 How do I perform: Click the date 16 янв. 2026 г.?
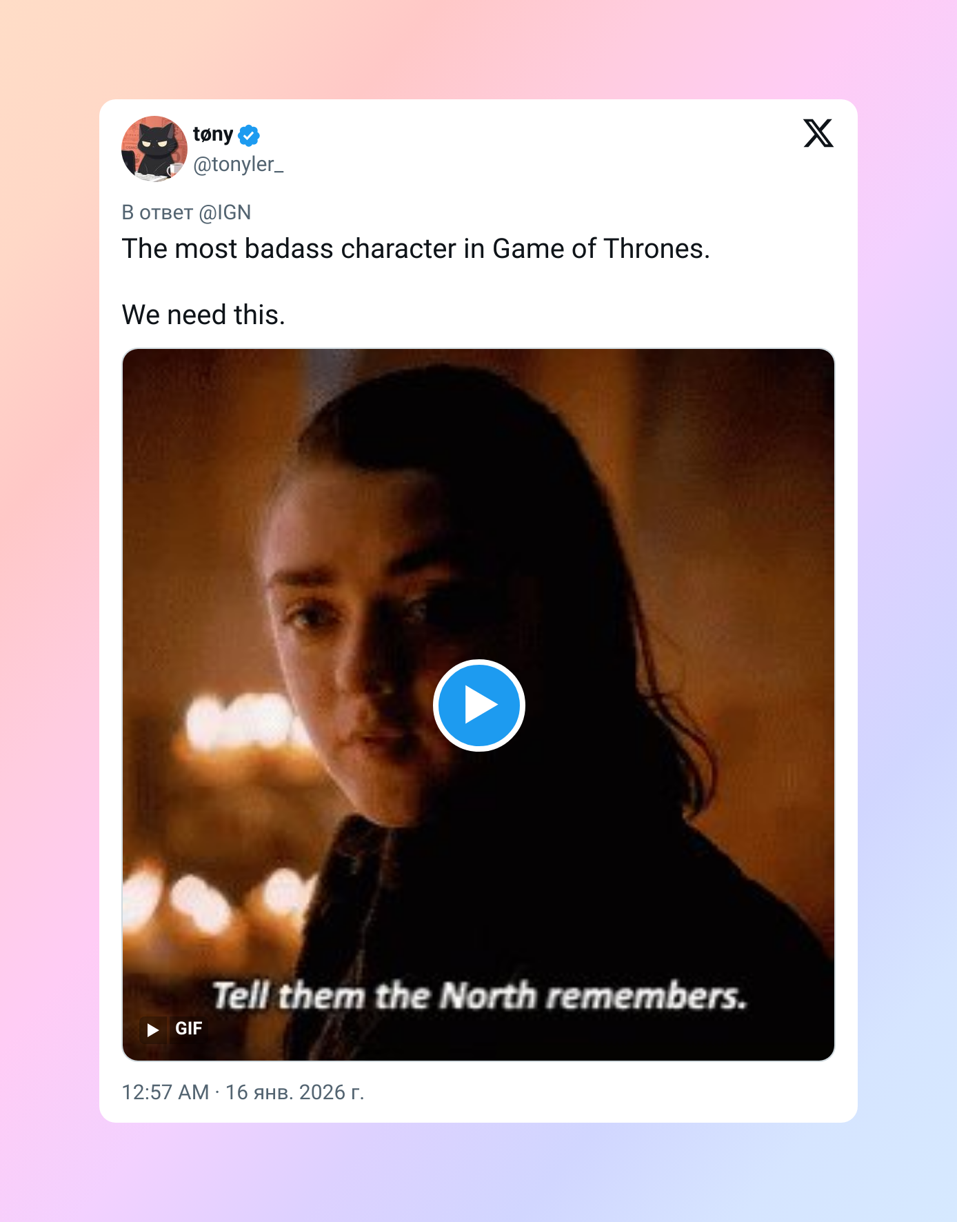click(295, 1092)
